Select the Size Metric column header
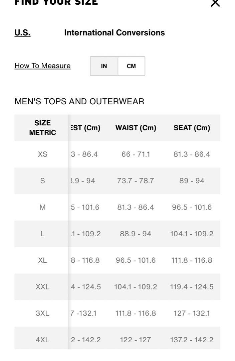 click(42, 128)
